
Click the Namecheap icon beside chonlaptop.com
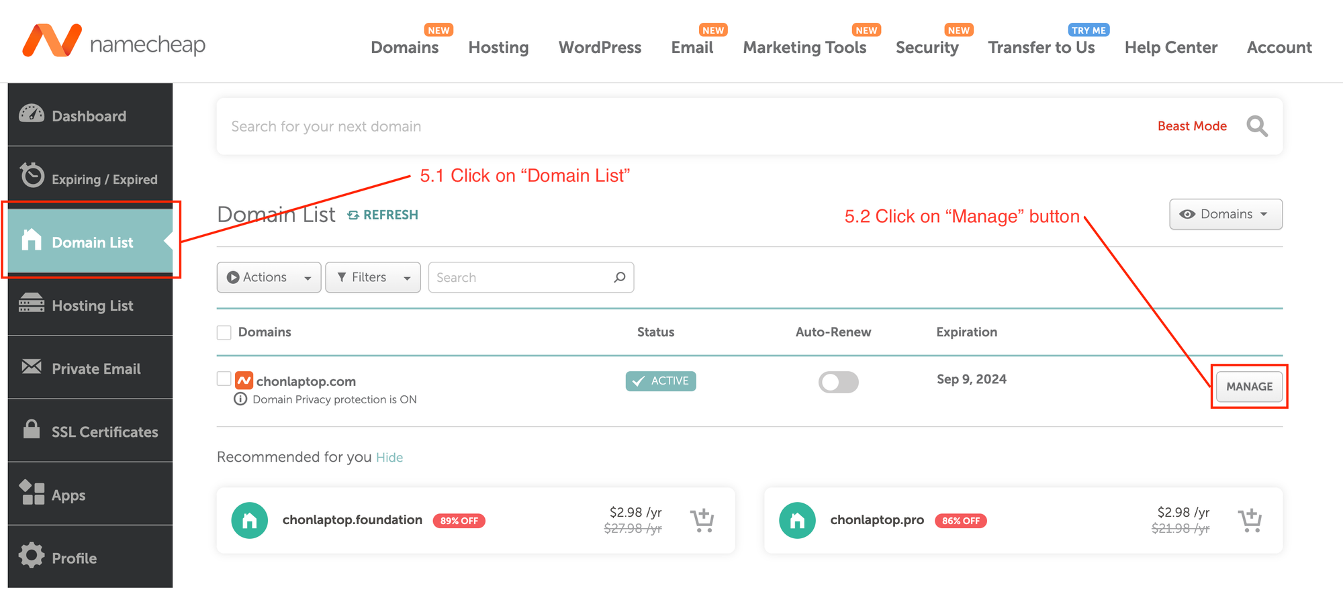(x=244, y=381)
